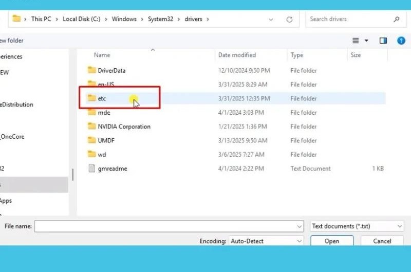The height and width of the screenshot is (272, 411).
Task: Sort by Type column header
Action: [297, 55]
